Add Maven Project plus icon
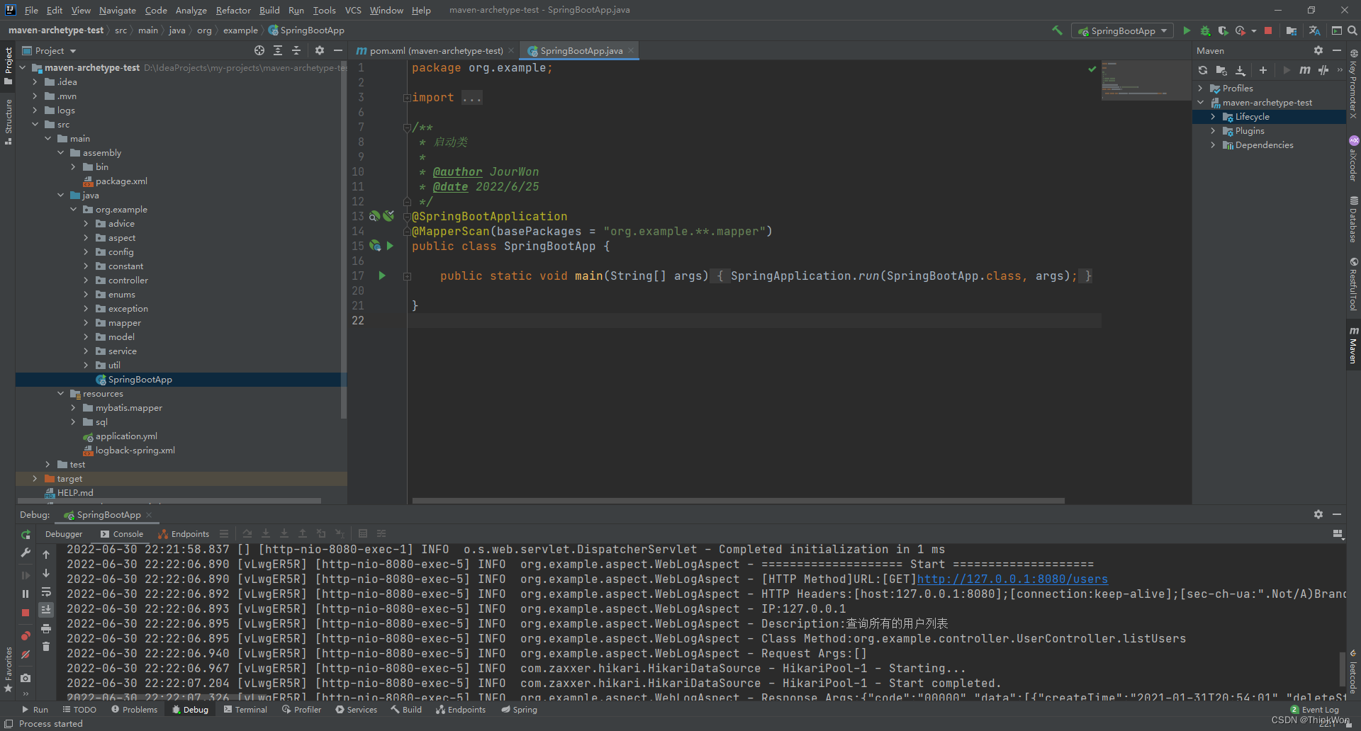This screenshot has height=731, width=1361. click(x=1263, y=70)
